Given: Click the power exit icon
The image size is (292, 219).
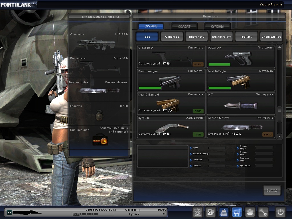Looking at the screenshot, I should coord(280,212).
